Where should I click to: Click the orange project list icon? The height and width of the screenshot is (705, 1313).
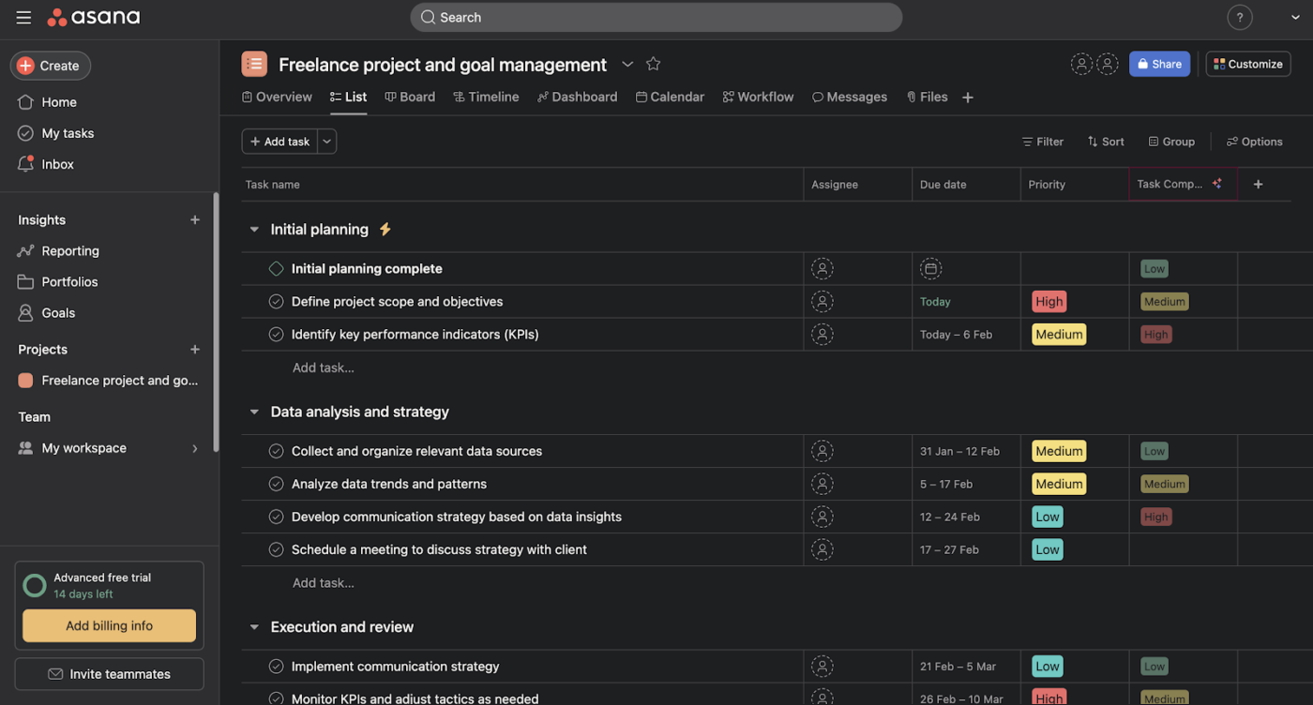pos(254,64)
